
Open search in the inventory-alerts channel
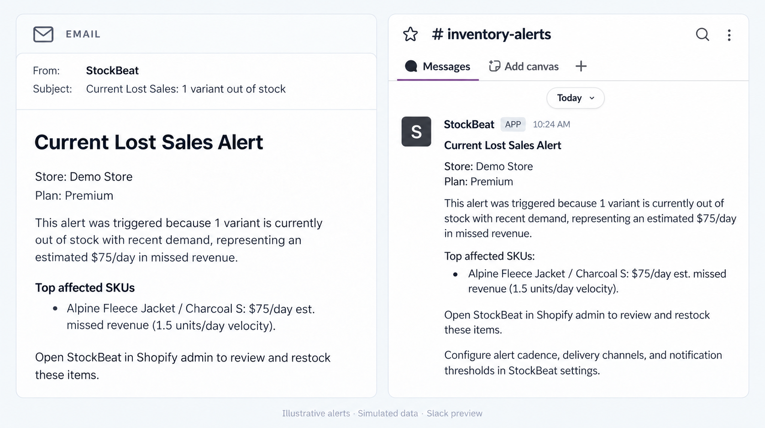click(x=702, y=35)
